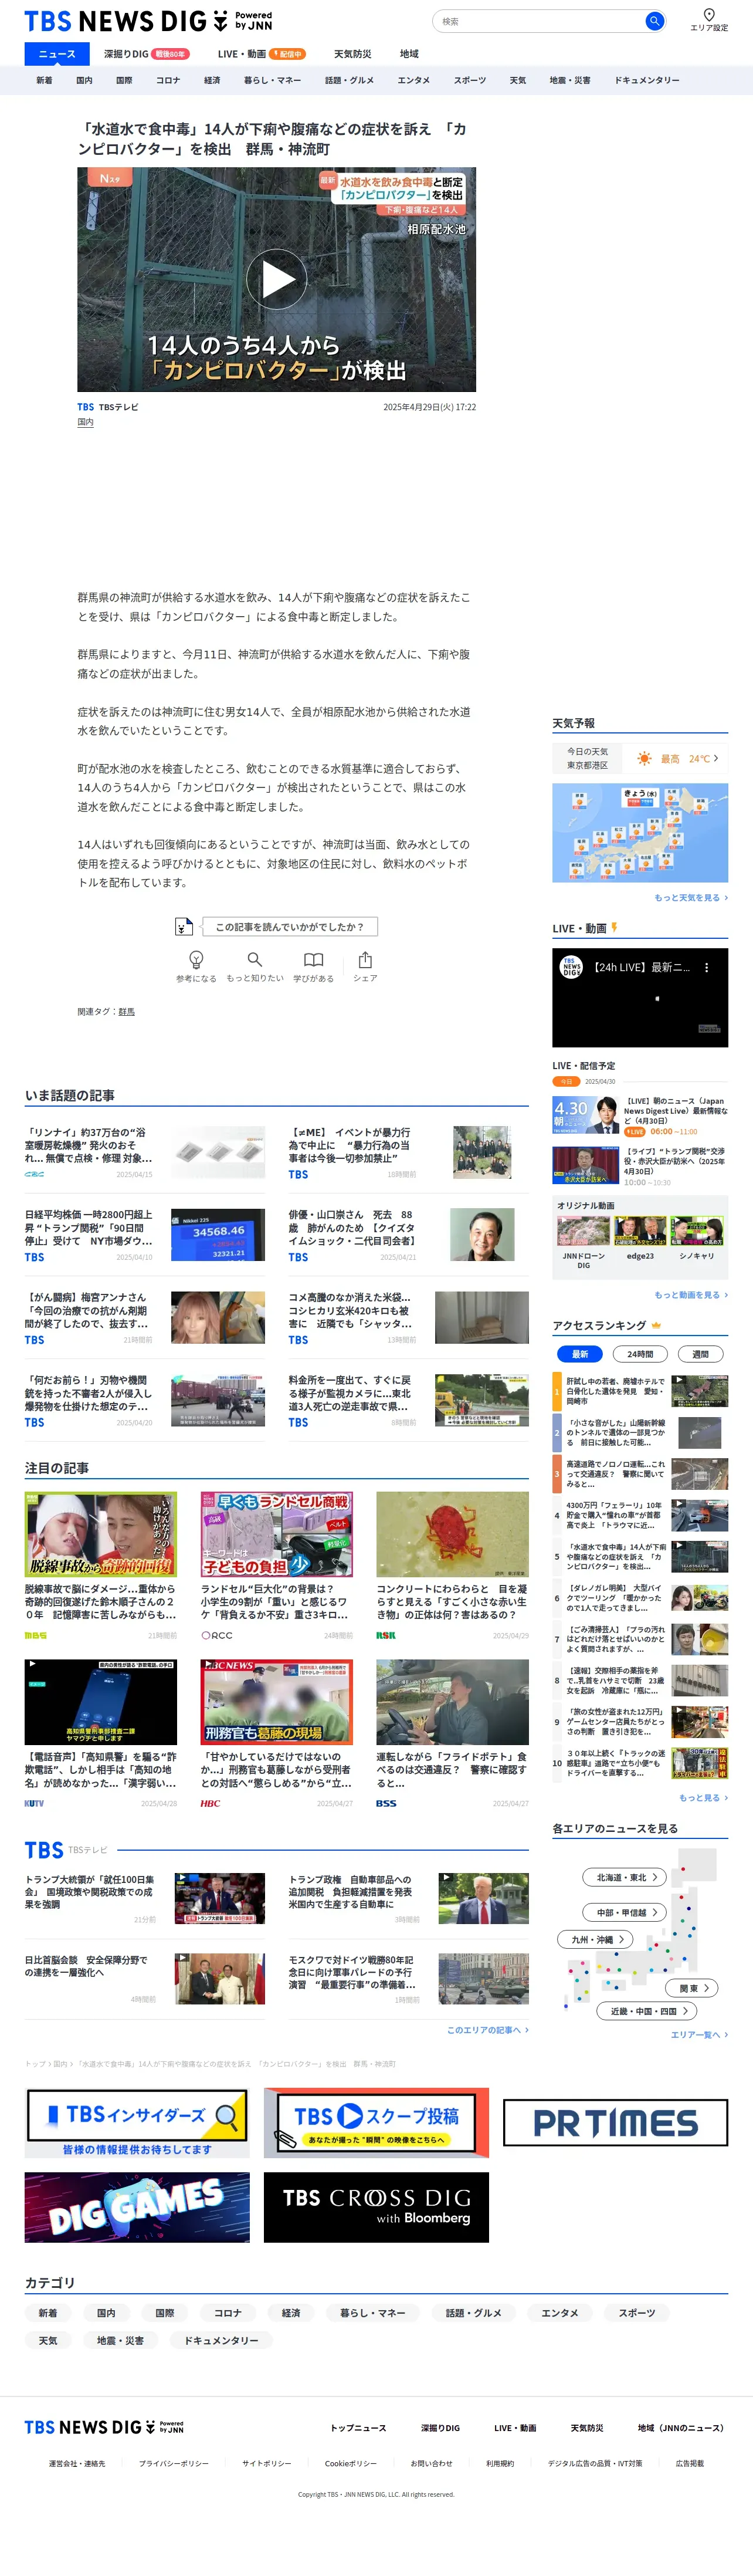Select 関東 area button
The width and height of the screenshot is (753, 2576).
pos(692,1989)
